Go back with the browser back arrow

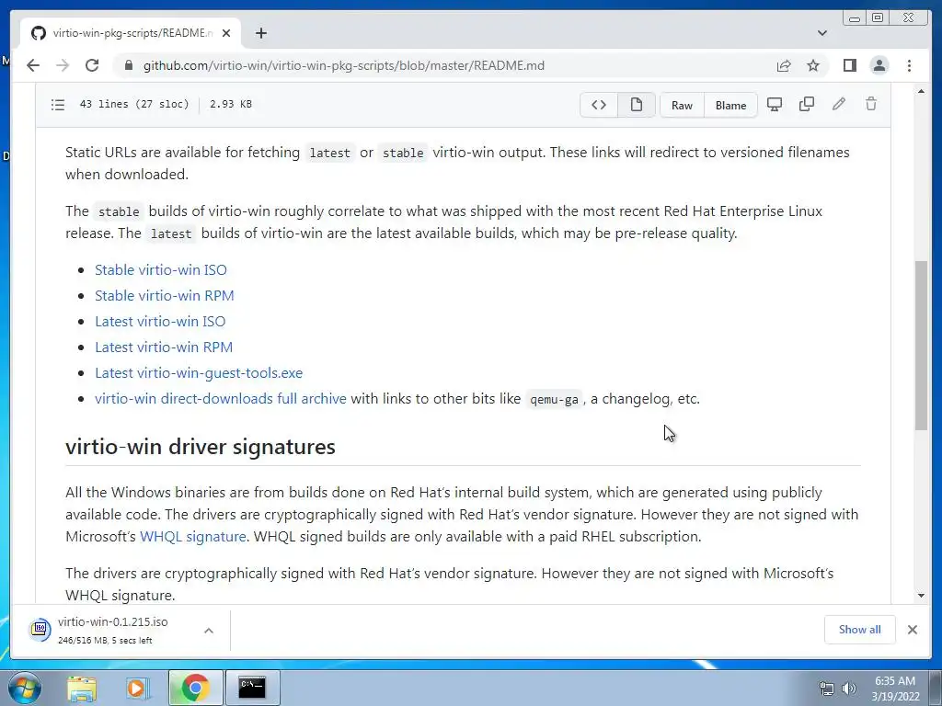pos(33,65)
